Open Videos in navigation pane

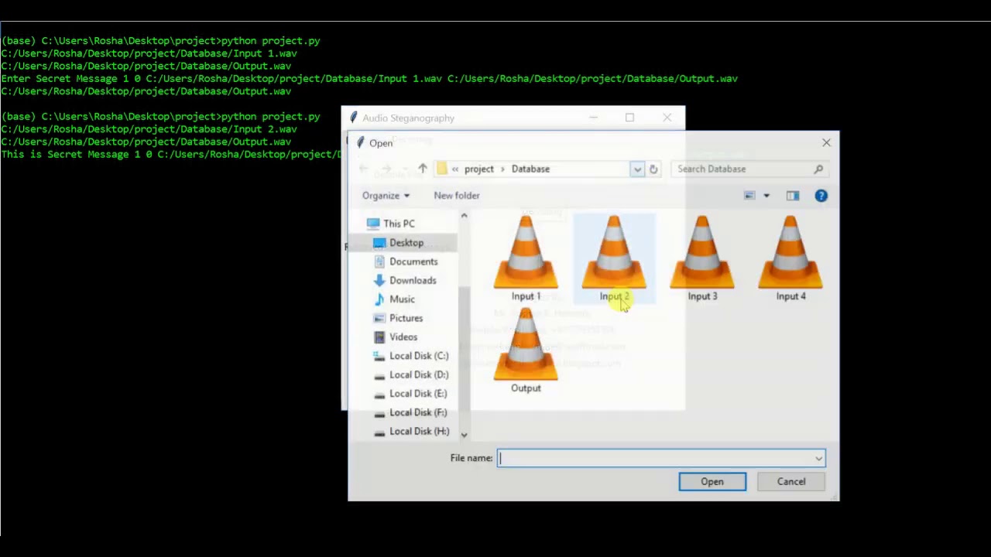coord(396,337)
